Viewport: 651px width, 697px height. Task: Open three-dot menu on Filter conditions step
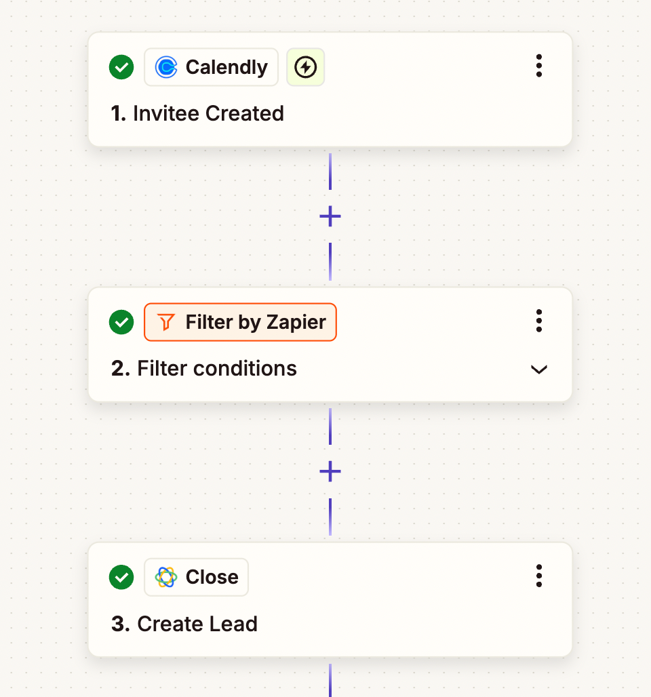coord(539,321)
